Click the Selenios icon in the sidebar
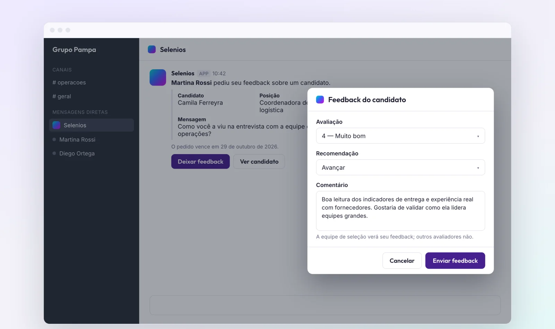 [x=56, y=125]
